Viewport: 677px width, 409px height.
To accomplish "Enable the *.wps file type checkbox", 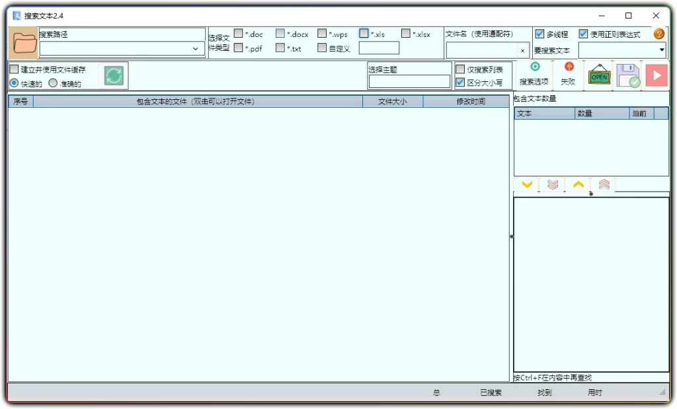I will coord(322,33).
